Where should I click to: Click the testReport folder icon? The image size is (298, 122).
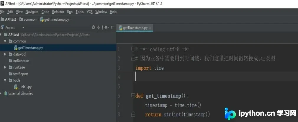(11, 74)
